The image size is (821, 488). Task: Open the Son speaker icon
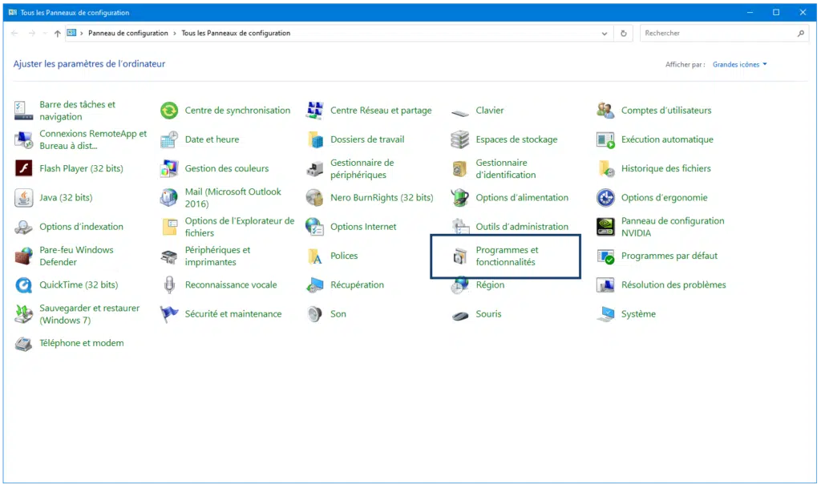pos(314,314)
